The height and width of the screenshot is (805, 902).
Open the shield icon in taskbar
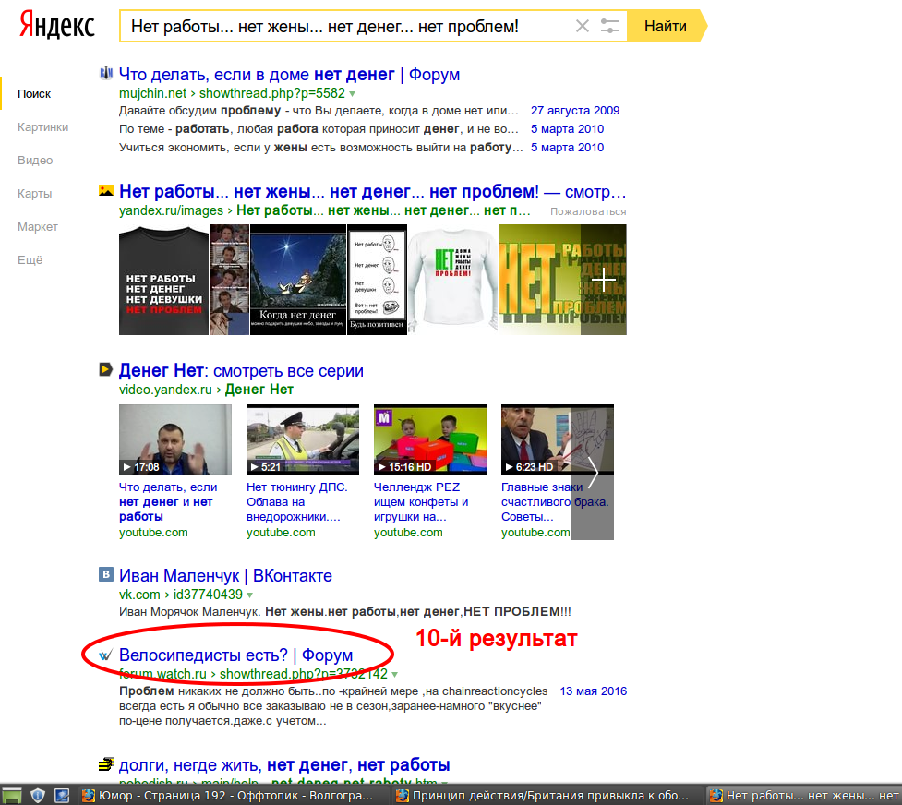[x=38, y=796]
